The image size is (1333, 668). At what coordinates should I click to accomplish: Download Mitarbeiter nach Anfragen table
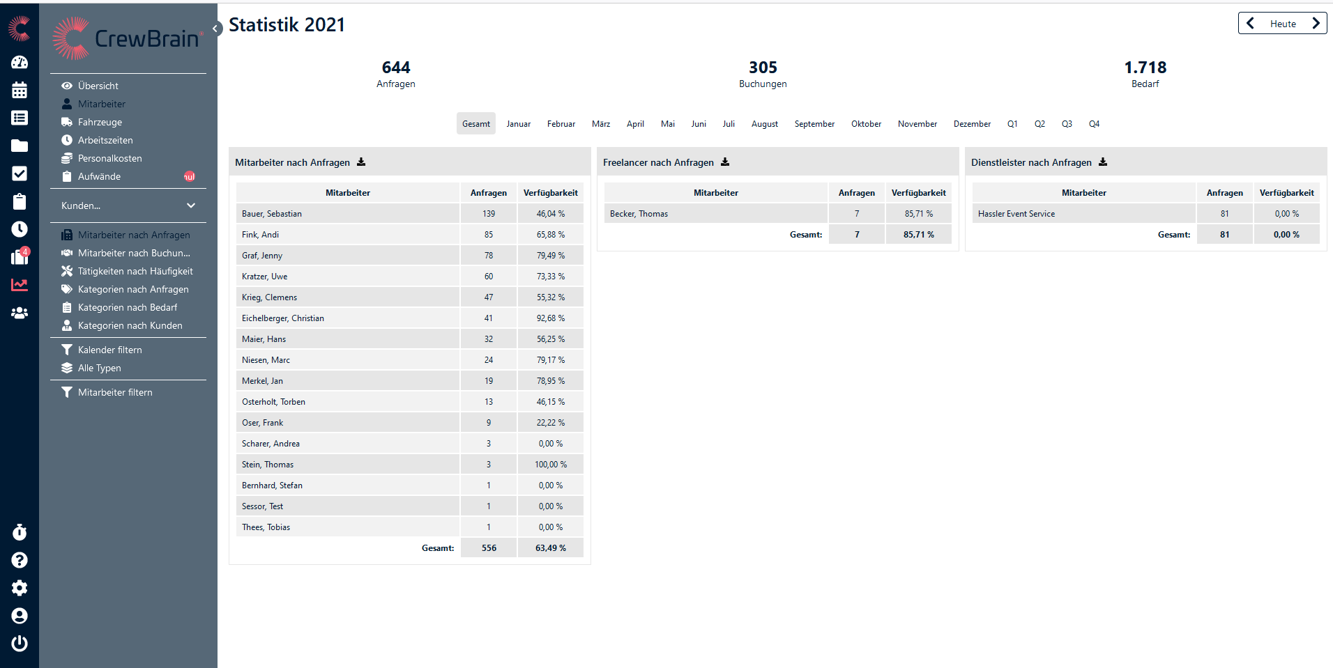click(361, 162)
